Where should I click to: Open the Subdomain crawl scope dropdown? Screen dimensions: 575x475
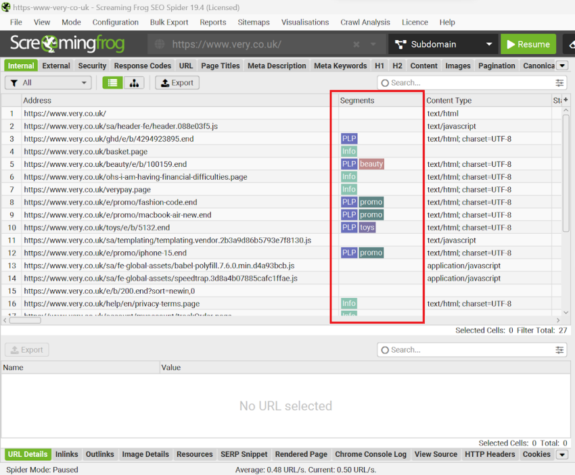[443, 45]
